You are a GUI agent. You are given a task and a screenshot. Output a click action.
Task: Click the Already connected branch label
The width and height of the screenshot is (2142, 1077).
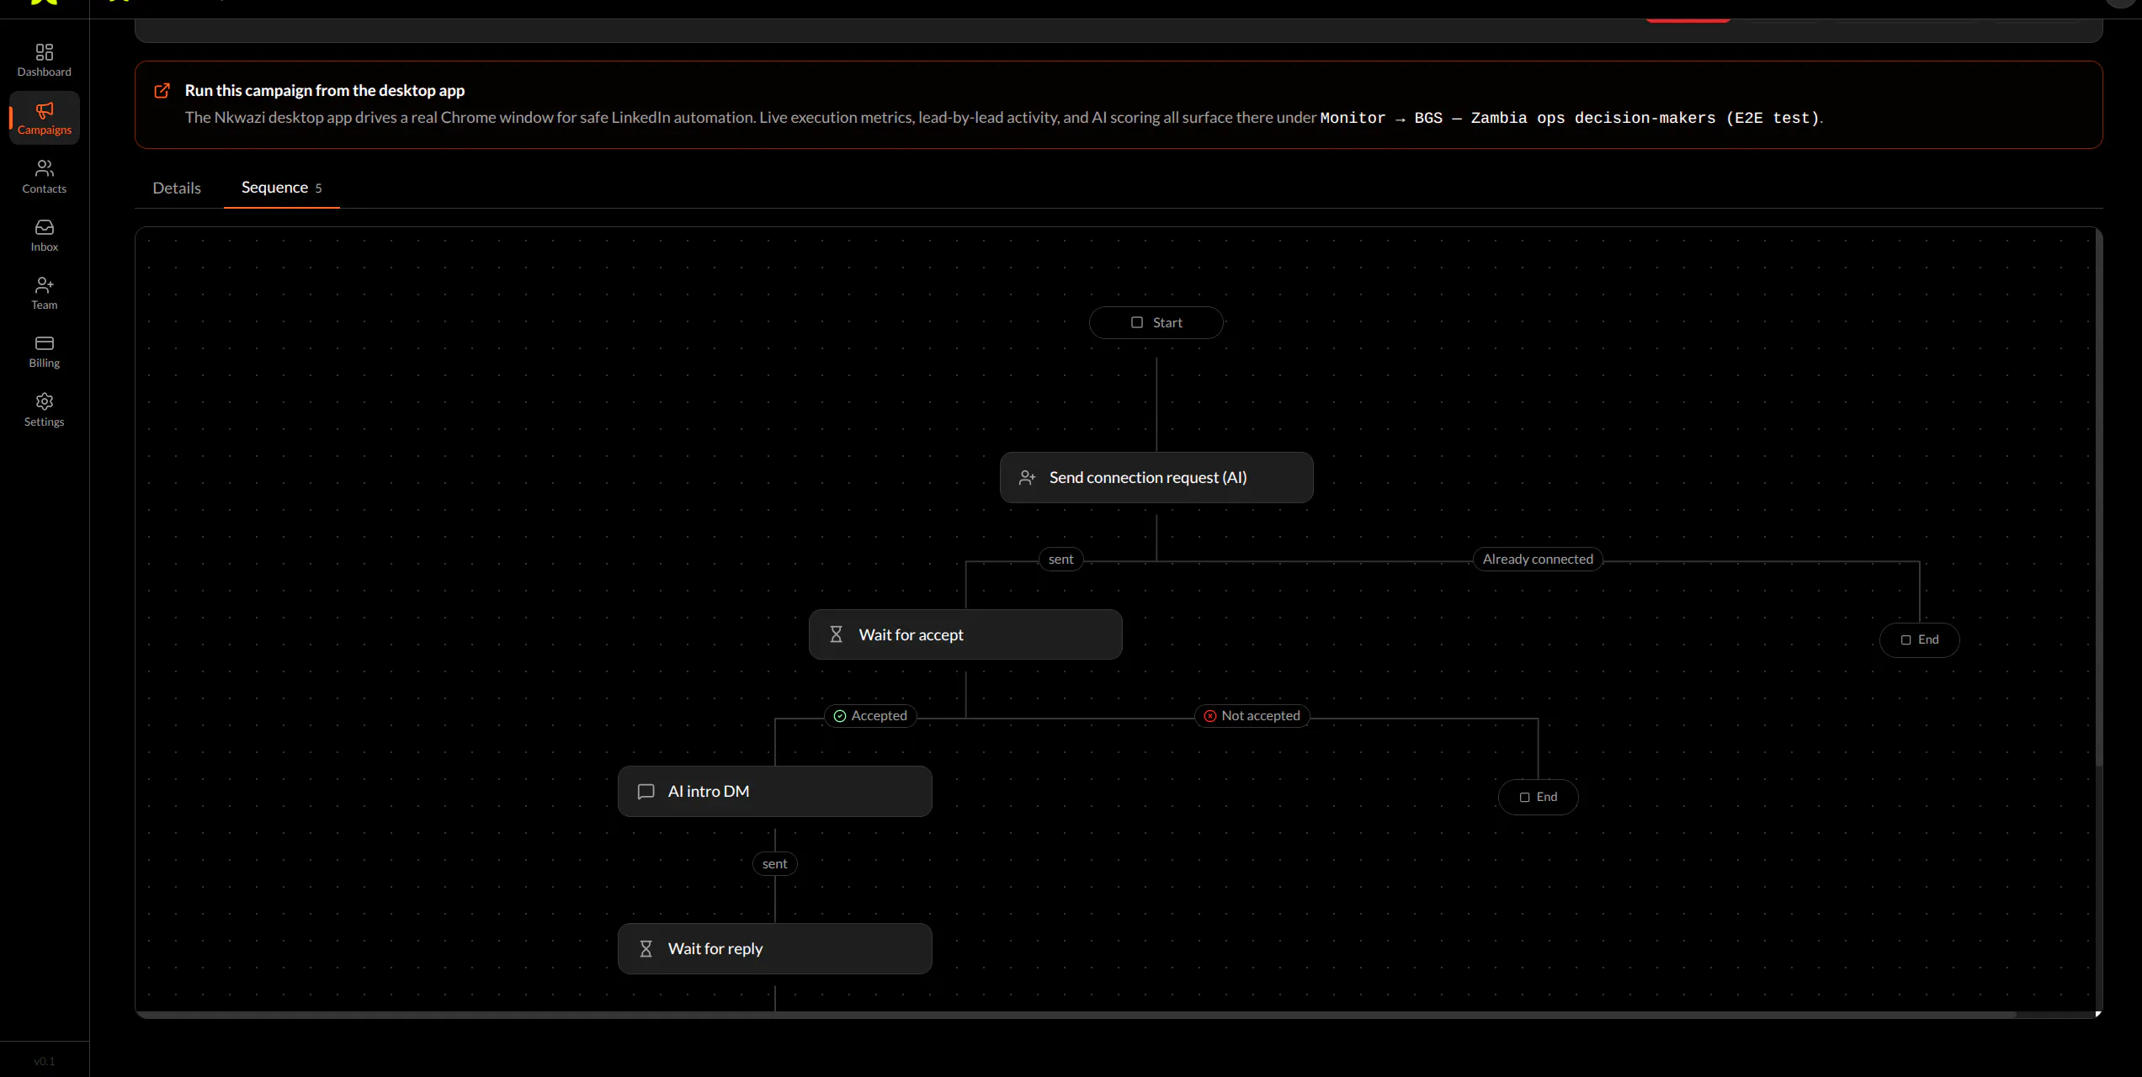point(1538,560)
